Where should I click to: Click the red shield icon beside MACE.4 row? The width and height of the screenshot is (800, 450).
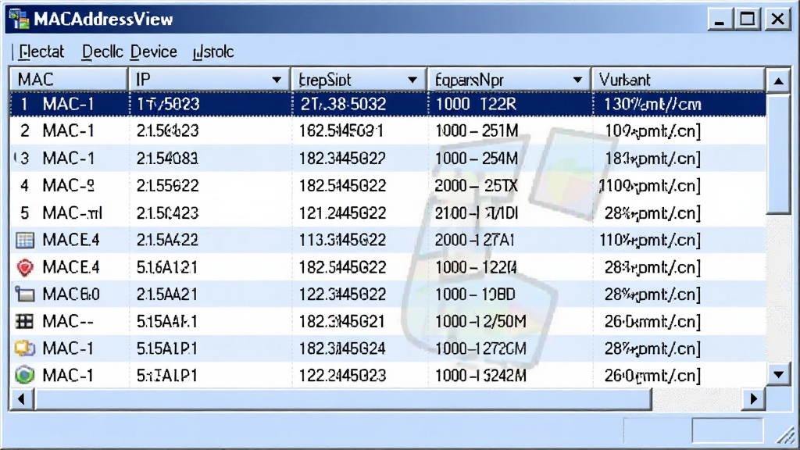pyautogui.click(x=24, y=267)
